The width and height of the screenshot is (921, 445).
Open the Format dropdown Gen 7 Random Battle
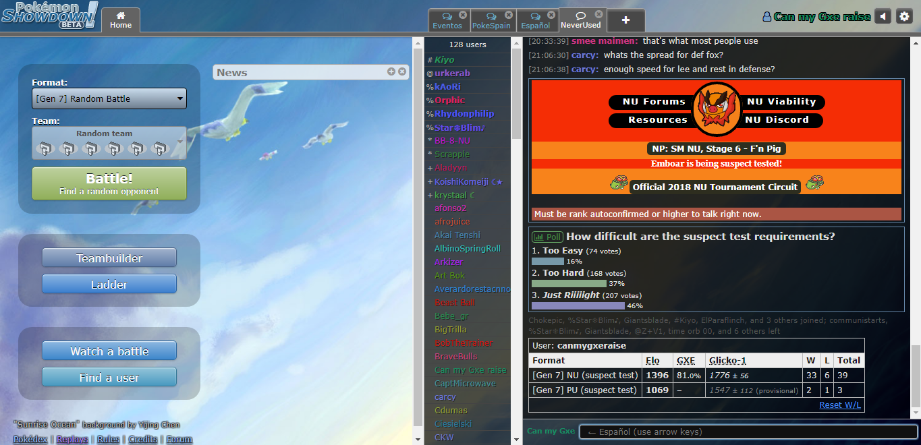[109, 98]
